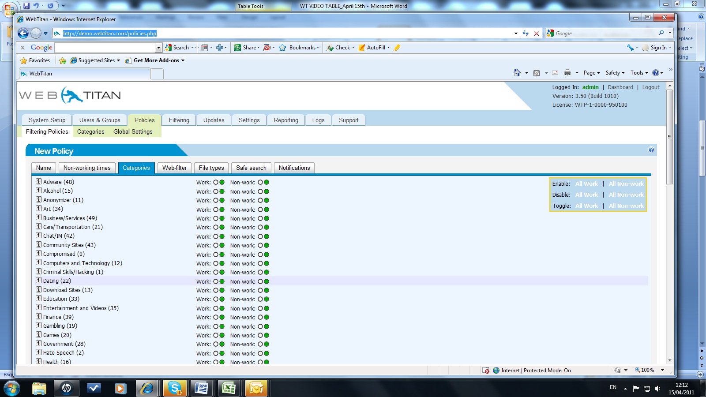
Task: Click the Logout link
Action: pos(651,87)
